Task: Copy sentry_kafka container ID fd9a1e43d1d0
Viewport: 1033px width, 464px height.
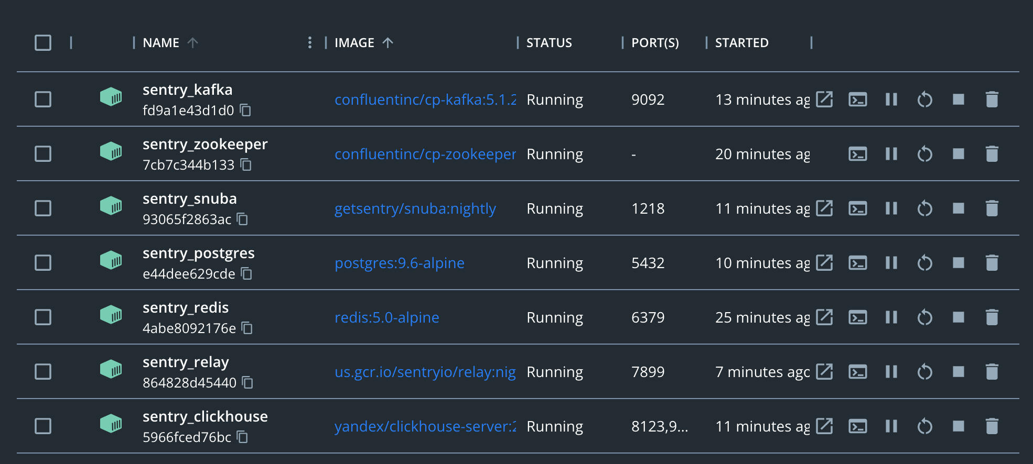Action: [245, 110]
